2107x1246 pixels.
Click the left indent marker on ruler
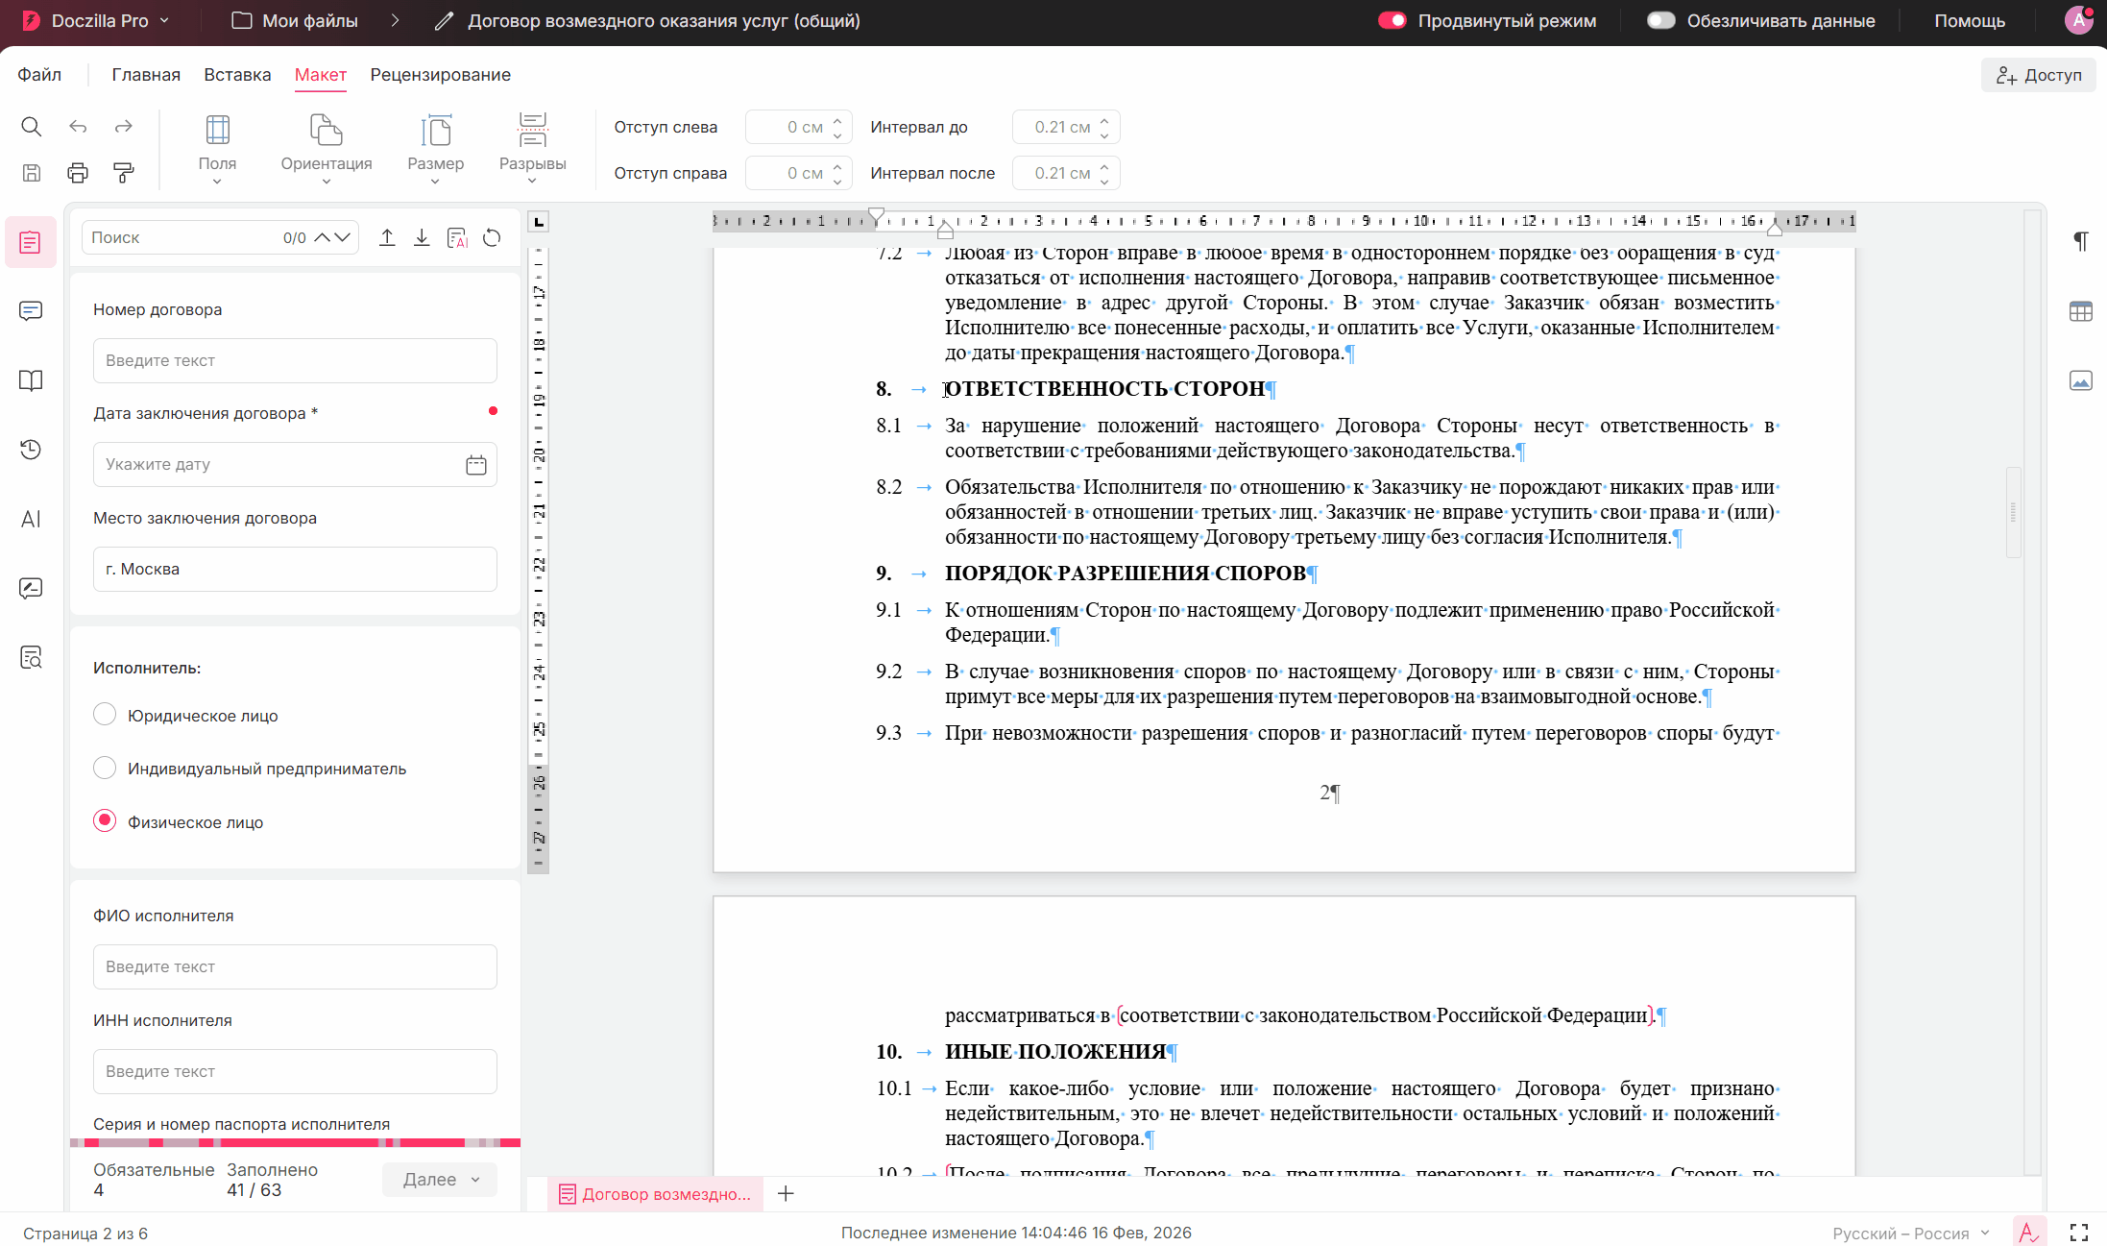(x=945, y=231)
